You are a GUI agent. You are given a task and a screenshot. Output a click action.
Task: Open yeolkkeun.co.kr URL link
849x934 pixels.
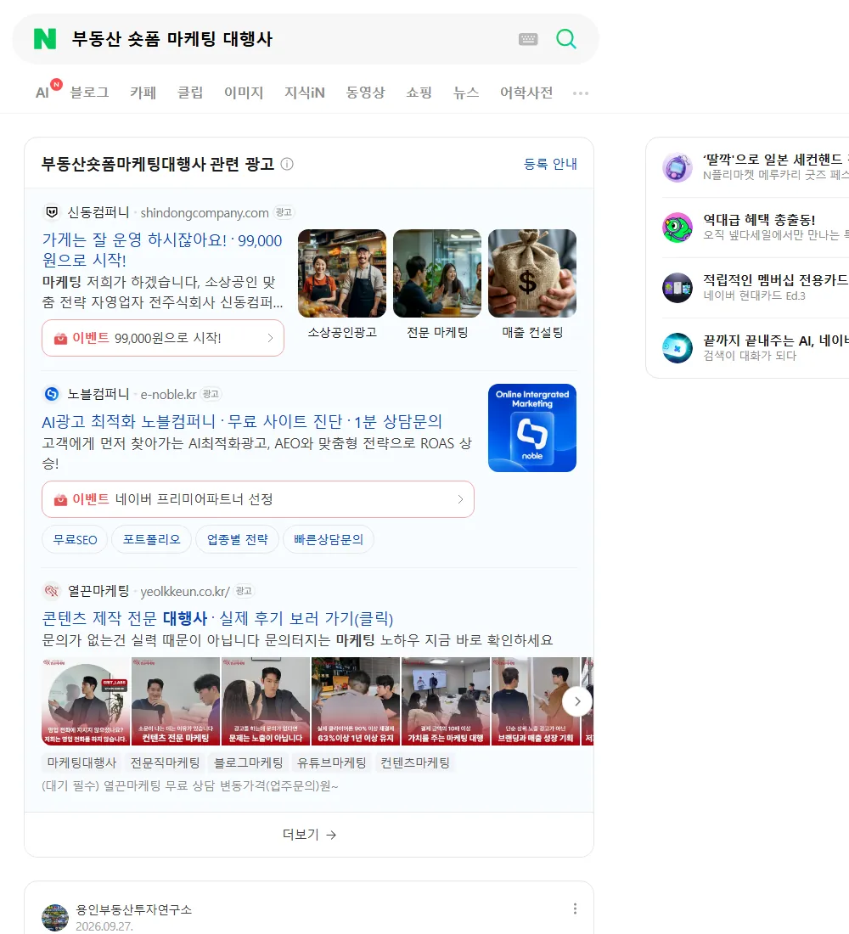pyautogui.click(x=185, y=592)
